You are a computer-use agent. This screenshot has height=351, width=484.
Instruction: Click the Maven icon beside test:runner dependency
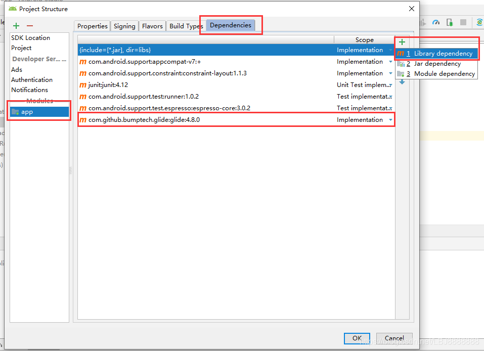(x=83, y=97)
